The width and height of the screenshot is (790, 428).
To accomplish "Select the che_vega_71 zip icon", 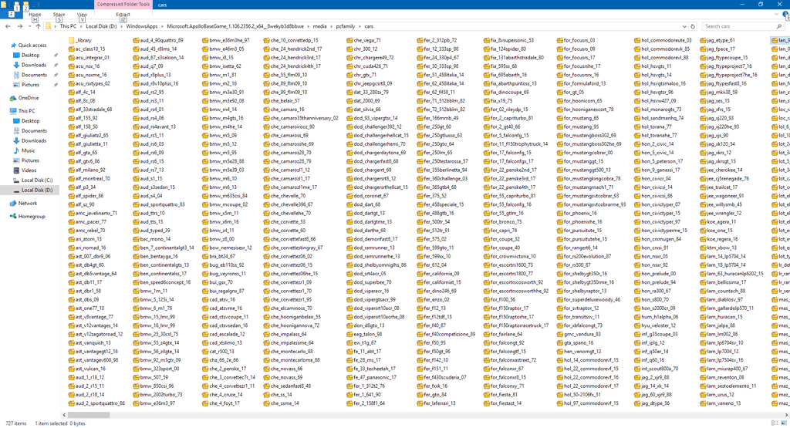I will (349, 40).
